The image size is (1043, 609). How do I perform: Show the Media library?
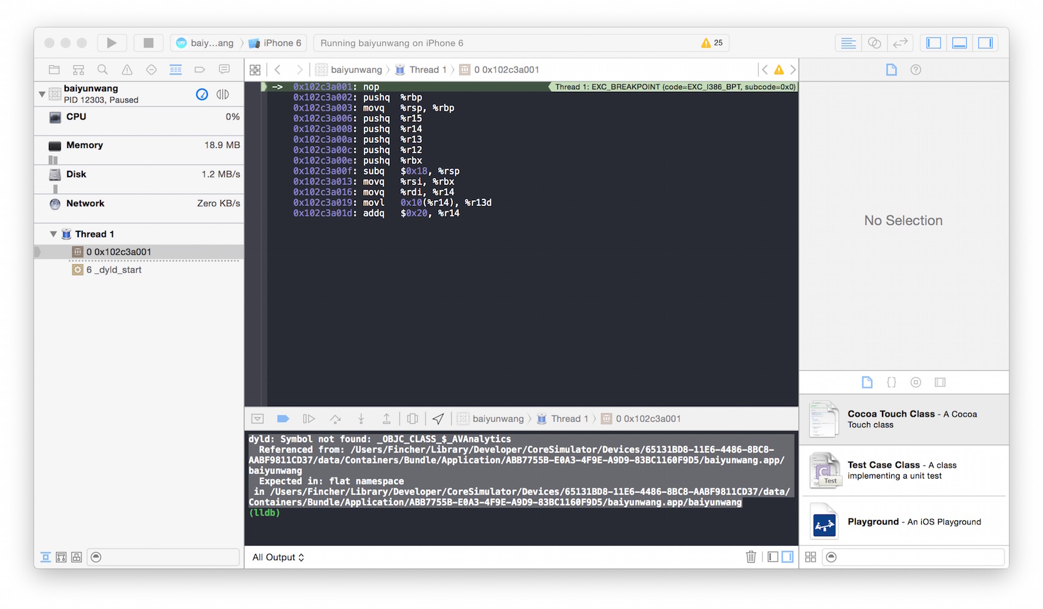[x=940, y=383]
